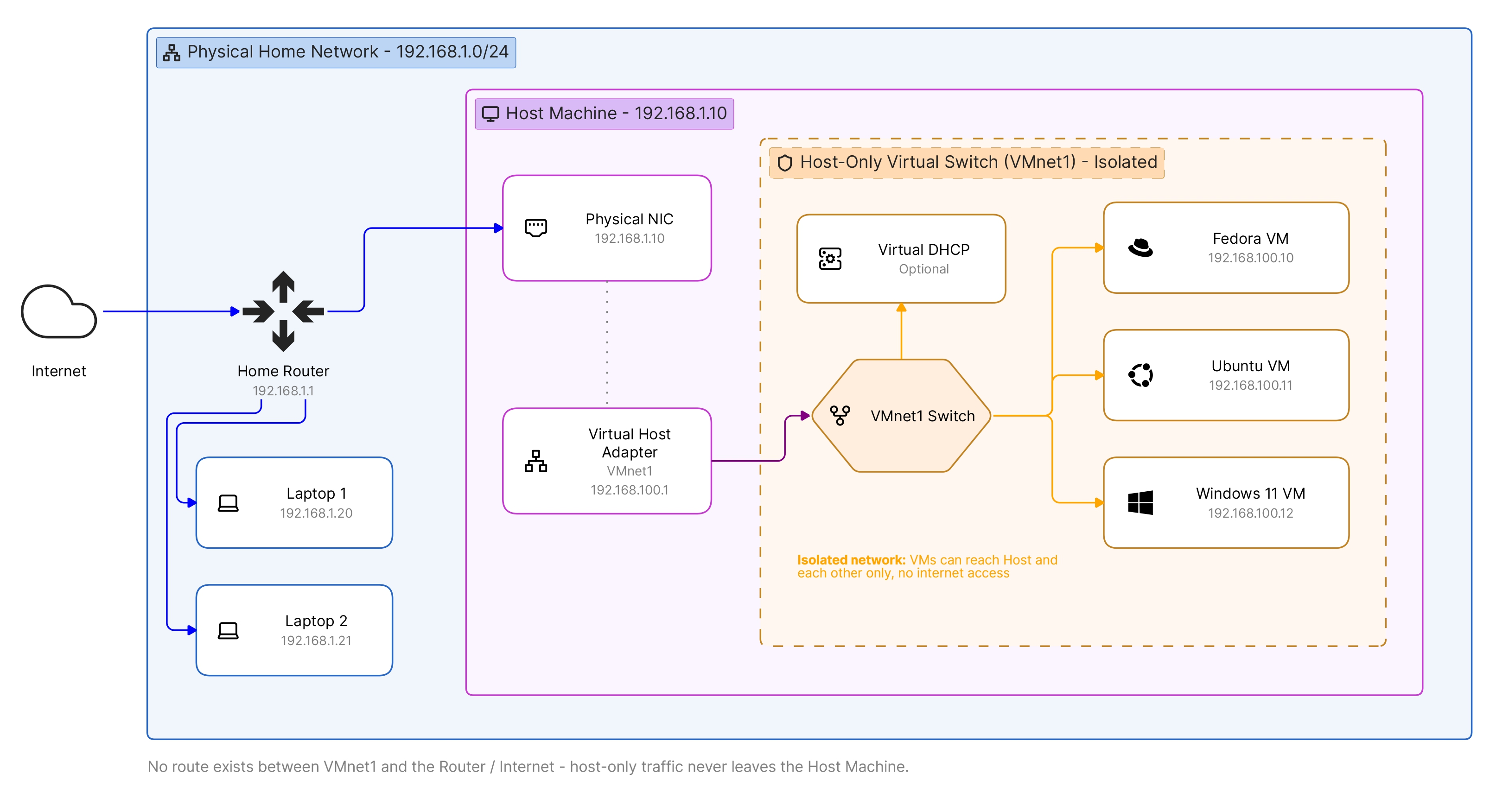The image size is (1496, 805).
Task: Click the Laptop 2 laptop icon
Action: click(228, 630)
